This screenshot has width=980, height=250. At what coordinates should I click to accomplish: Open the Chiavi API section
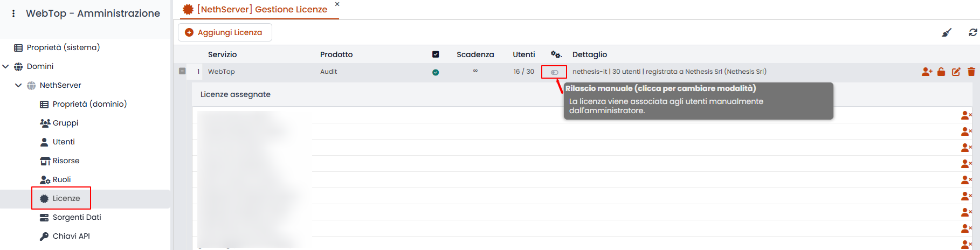point(71,236)
